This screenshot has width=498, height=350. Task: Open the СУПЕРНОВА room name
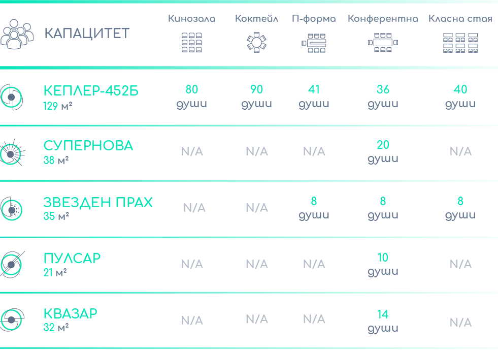coord(88,146)
